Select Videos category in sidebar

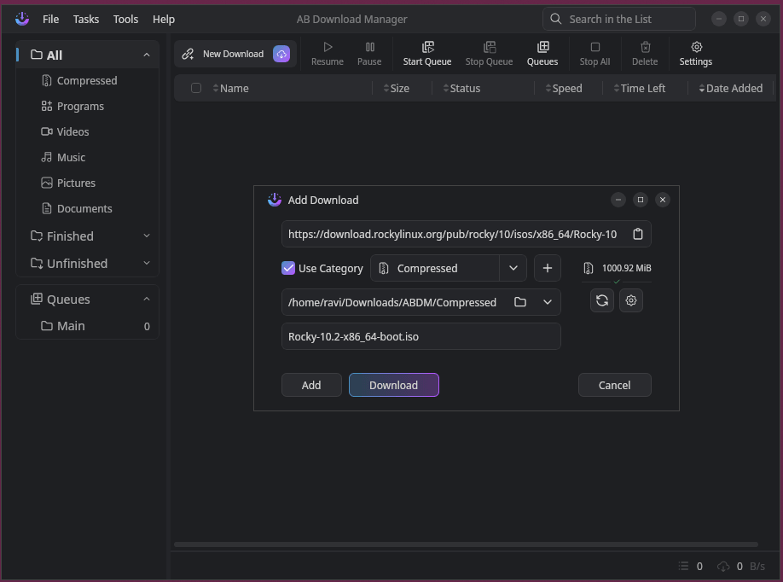coord(87,131)
